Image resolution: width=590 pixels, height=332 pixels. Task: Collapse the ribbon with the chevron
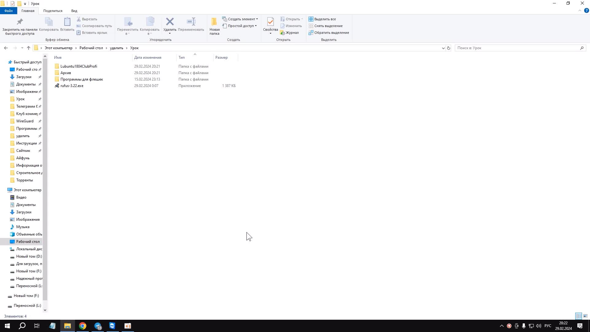pyautogui.click(x=580, y=11)
